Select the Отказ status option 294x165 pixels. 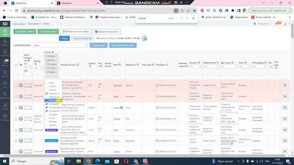click(x=53, y=118)
